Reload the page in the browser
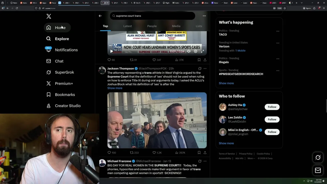327x184 pixels. click(17, 8)
